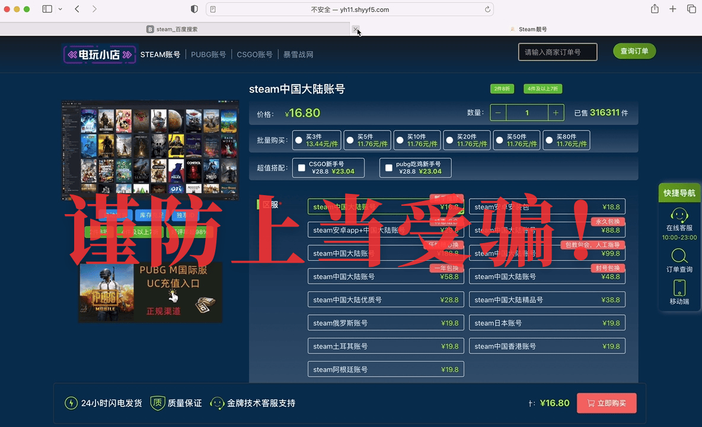
Task: Open the 移动端 phone icon
Action: pyautogui.click(x=679, y=289)
